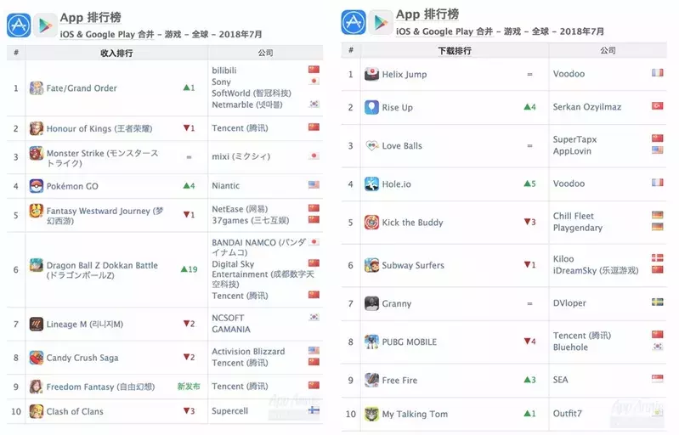This screenshot has width=679, height=435.
Task: Click the 下载排行 column header
Action: 455,51
